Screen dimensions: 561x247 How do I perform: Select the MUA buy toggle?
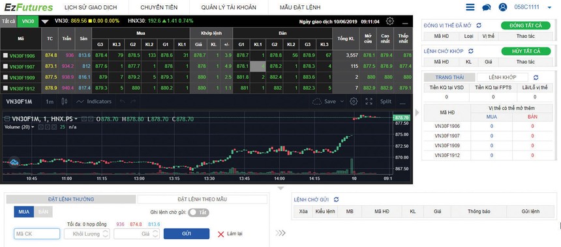coord(24,212)
